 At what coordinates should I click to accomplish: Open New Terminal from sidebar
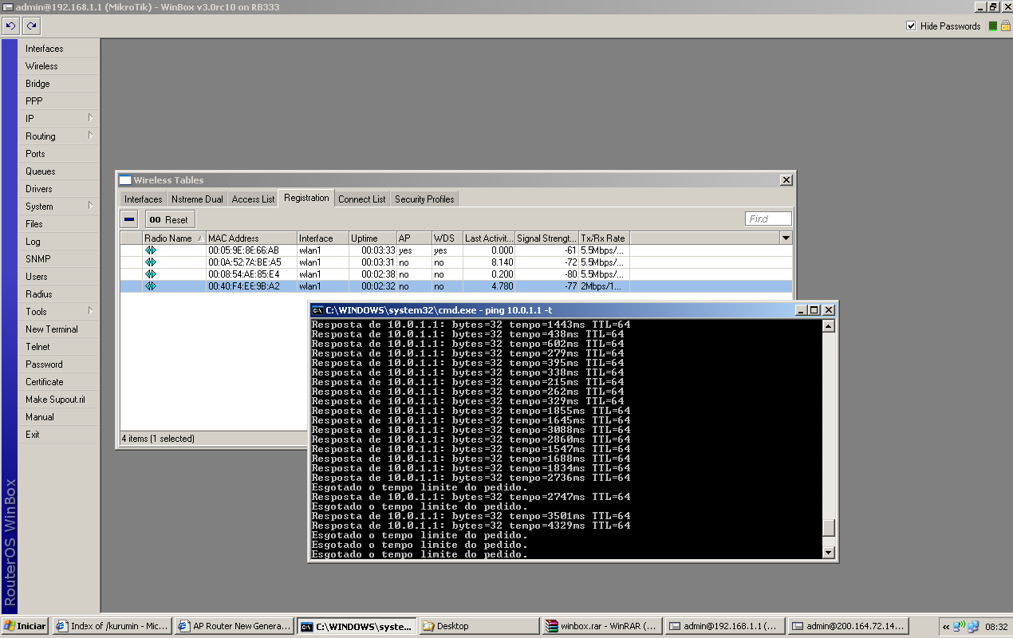pyautogui.click(x=59, y=329)
